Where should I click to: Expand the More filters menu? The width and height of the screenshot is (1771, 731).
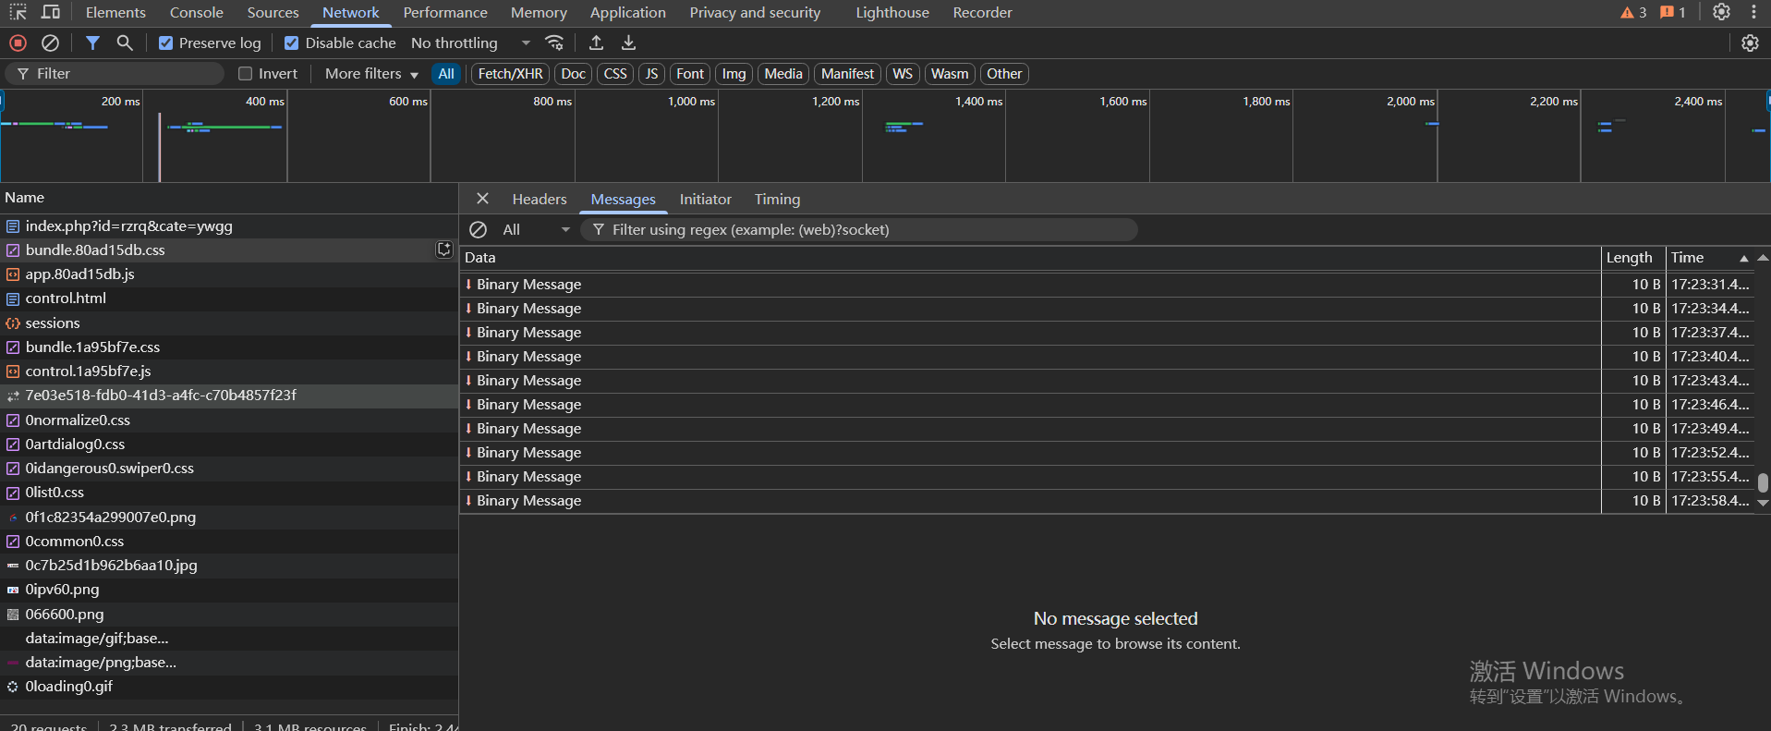coord(371,74)
